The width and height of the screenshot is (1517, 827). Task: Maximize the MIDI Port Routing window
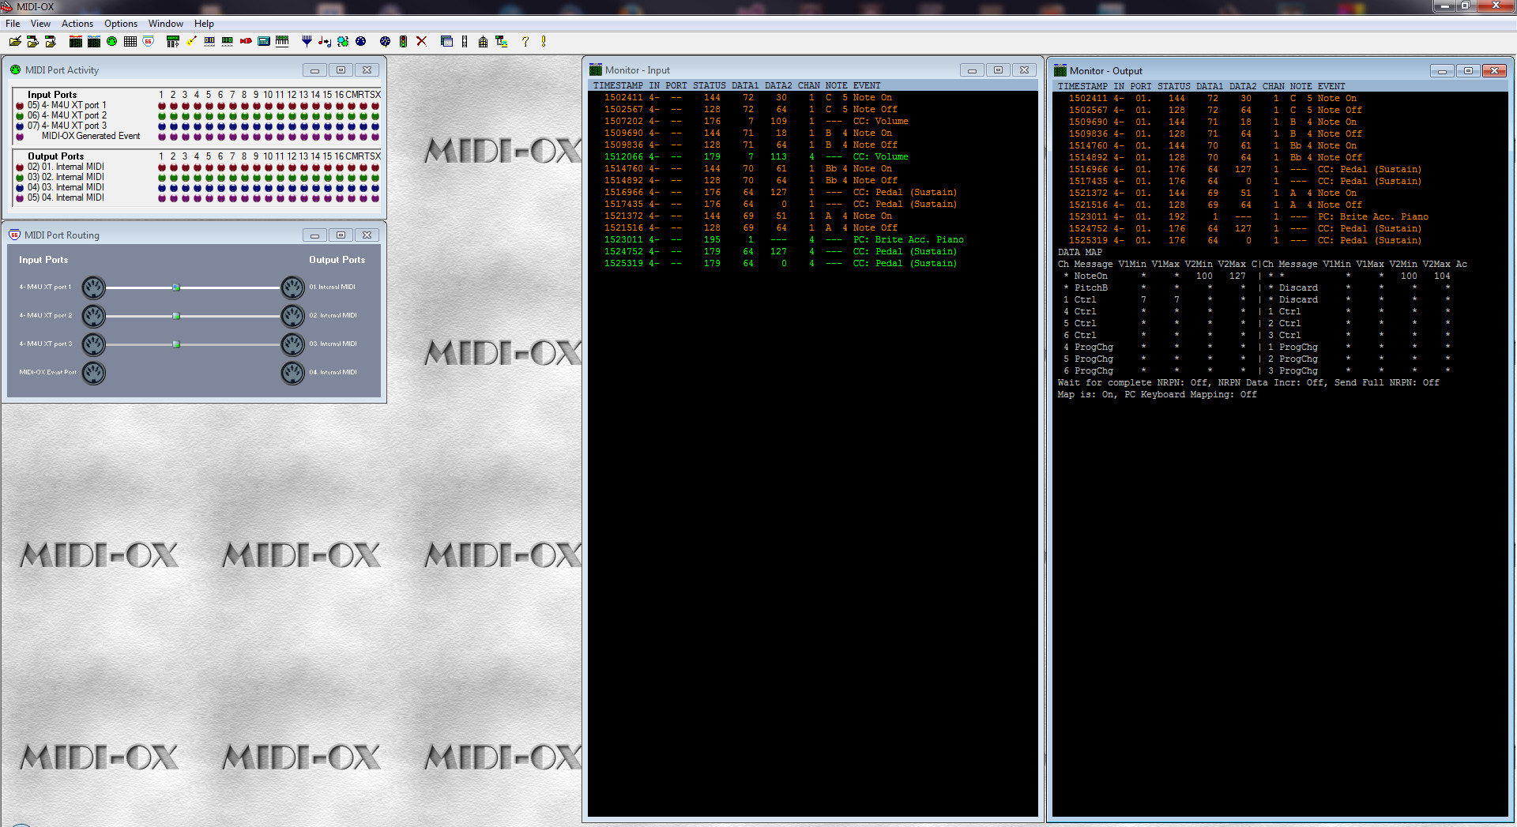pyautogui.click(x=341, y=235)
